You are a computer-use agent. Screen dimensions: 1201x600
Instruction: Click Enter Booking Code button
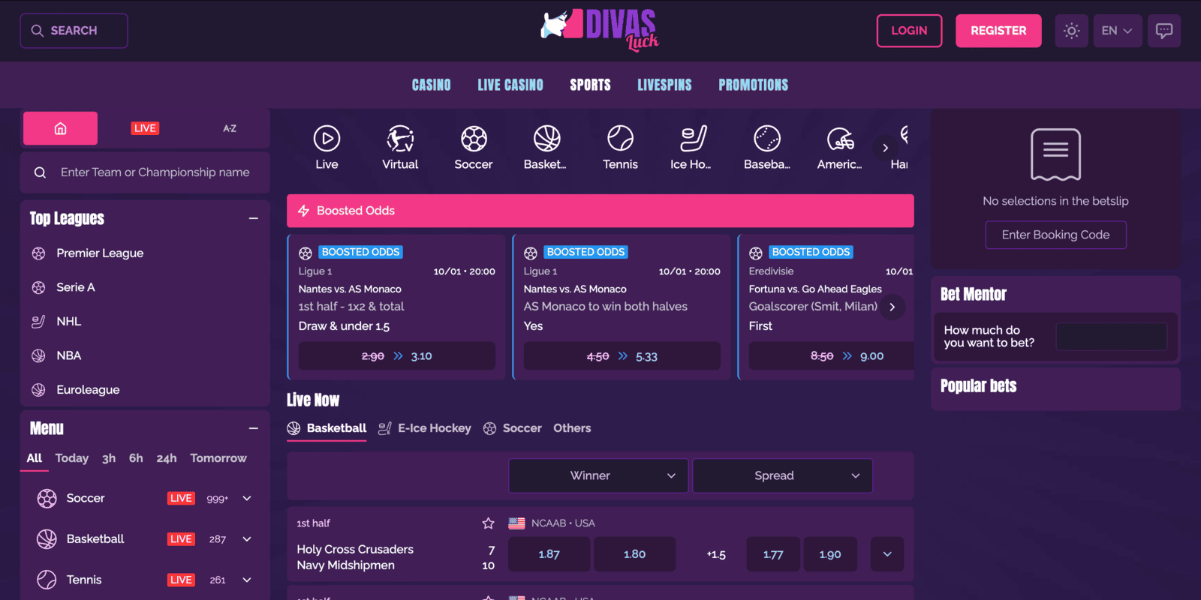point(1055,235)
